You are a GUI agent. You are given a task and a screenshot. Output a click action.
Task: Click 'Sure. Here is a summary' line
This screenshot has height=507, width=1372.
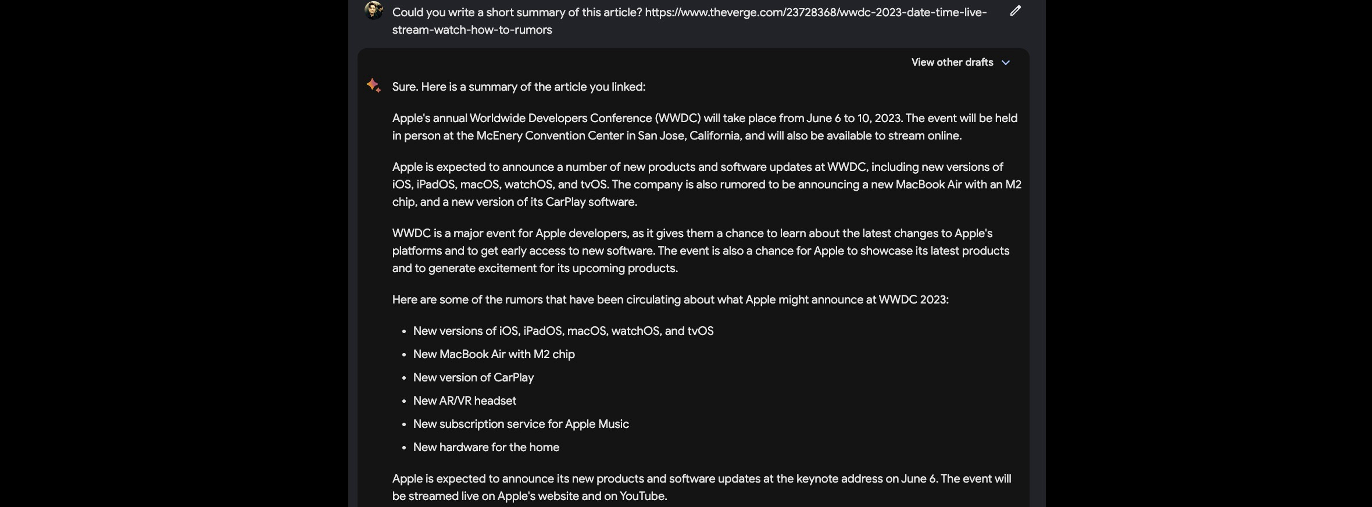(519, 87)
